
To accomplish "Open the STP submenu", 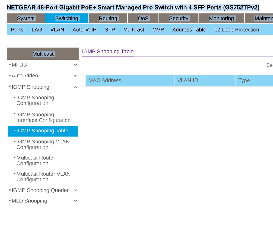I will click(x=110, y=30).
